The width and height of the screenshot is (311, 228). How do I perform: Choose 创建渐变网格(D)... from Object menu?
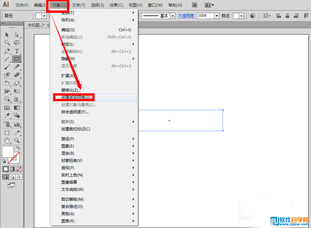click(x=94, y=98)
